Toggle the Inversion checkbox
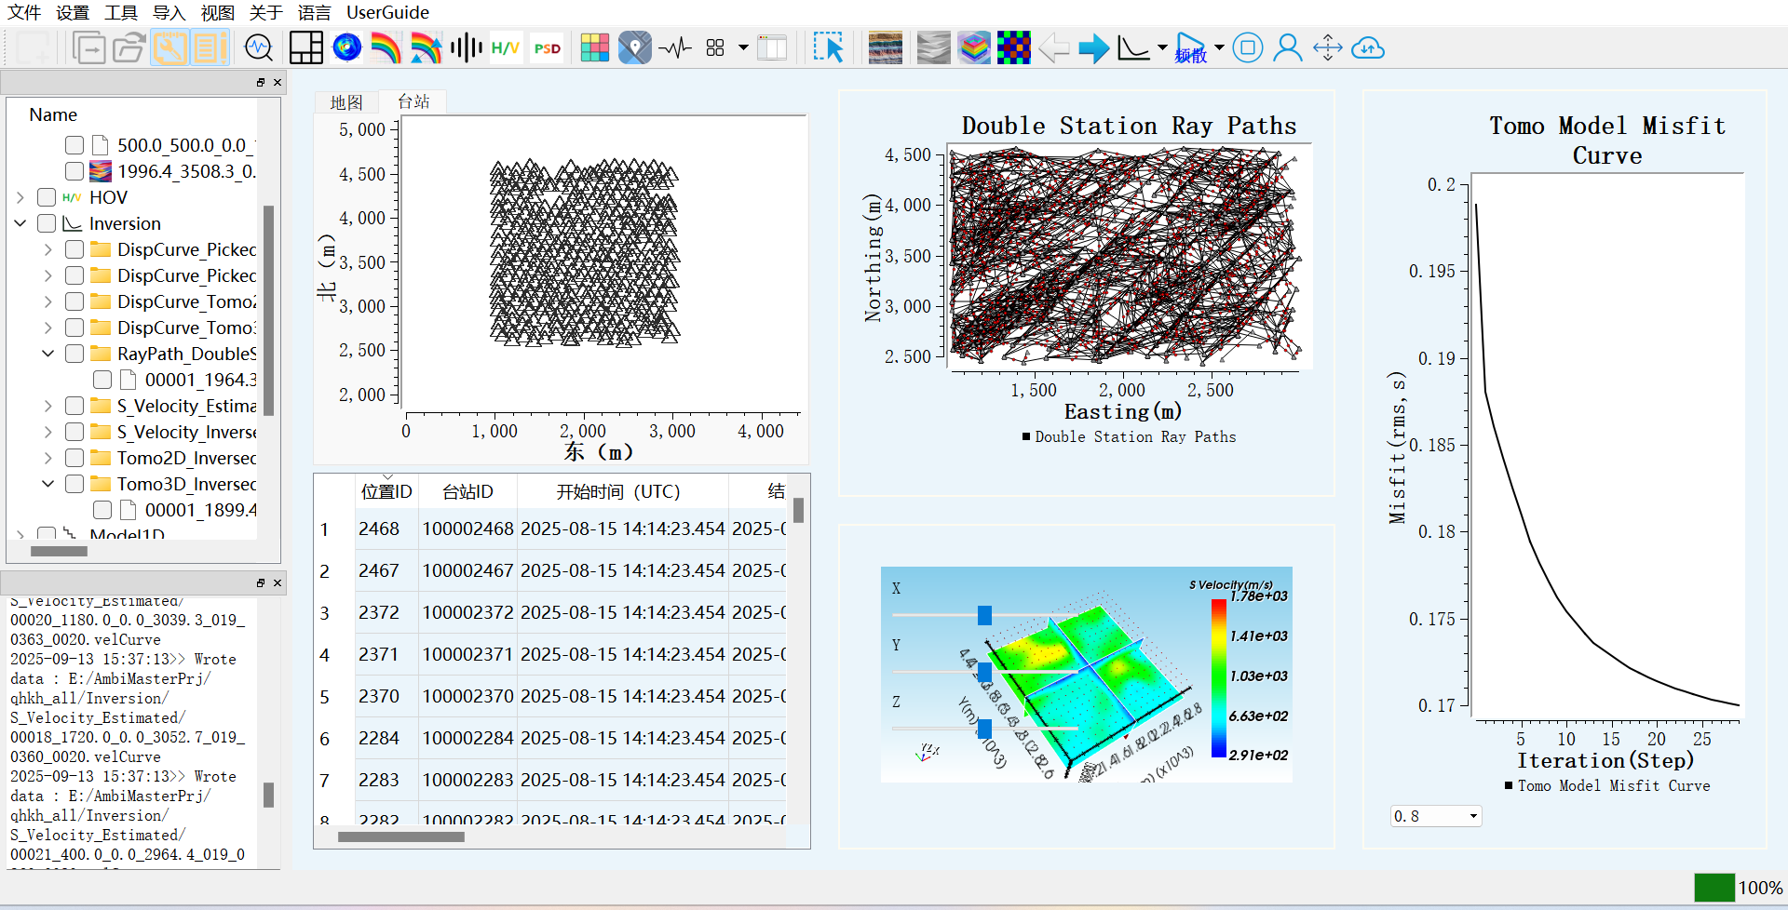 47,223
